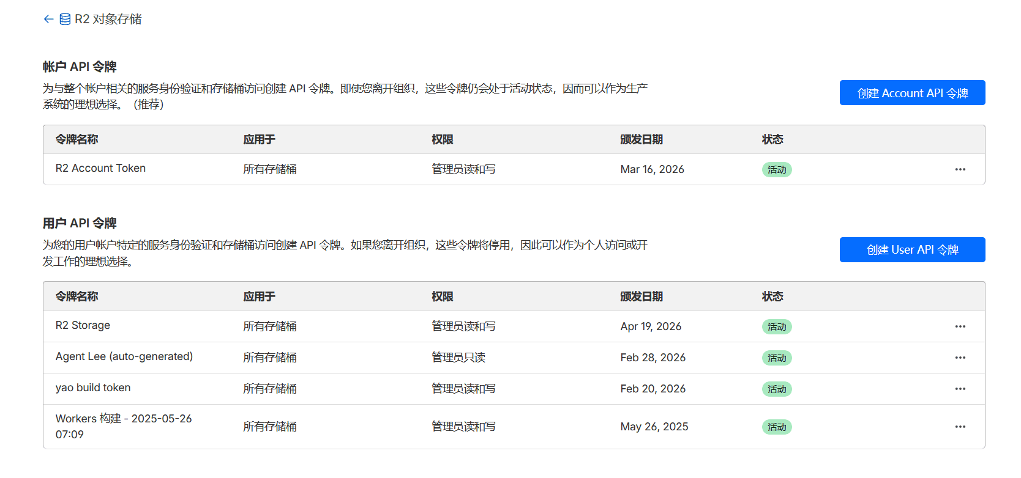Click 用户 API 令牌 section heading
Viewport: 1021px width, 478px height.
click(x=80, y=223)
